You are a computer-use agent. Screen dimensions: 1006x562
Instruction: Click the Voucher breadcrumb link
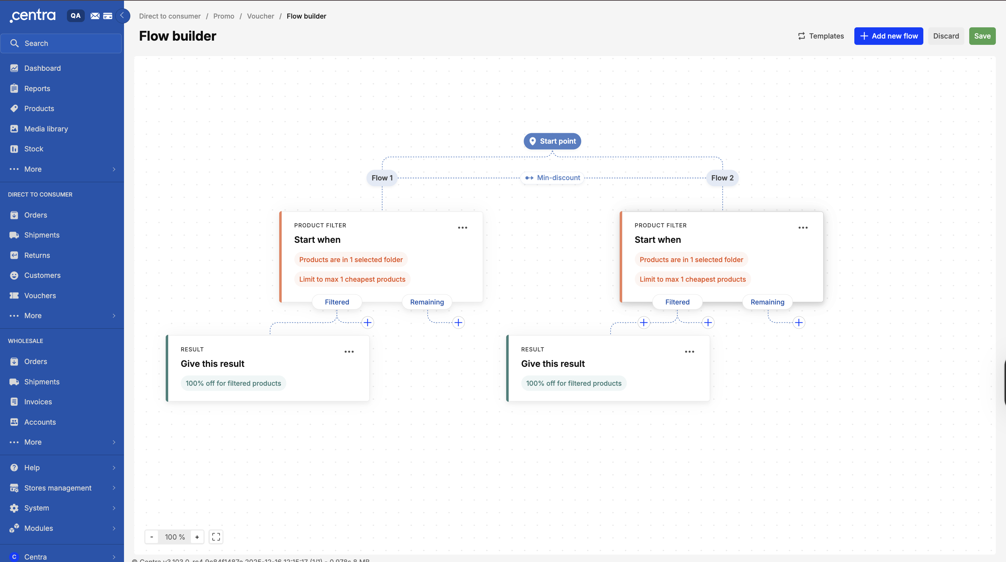260,16
